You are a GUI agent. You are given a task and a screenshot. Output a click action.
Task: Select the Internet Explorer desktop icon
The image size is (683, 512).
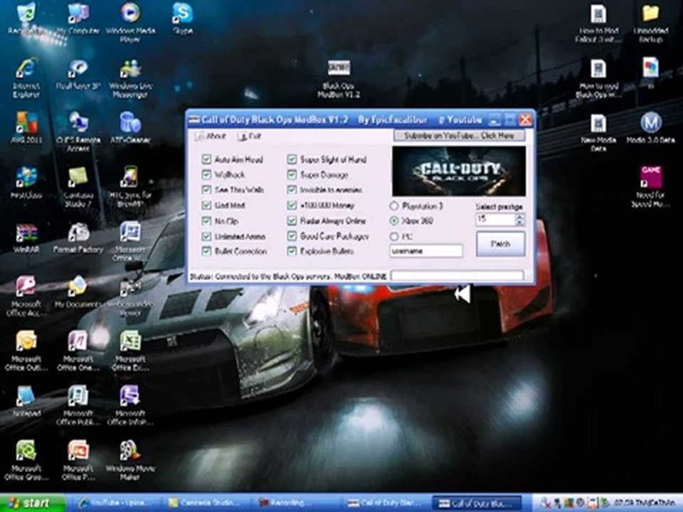(x=26, y=78)
